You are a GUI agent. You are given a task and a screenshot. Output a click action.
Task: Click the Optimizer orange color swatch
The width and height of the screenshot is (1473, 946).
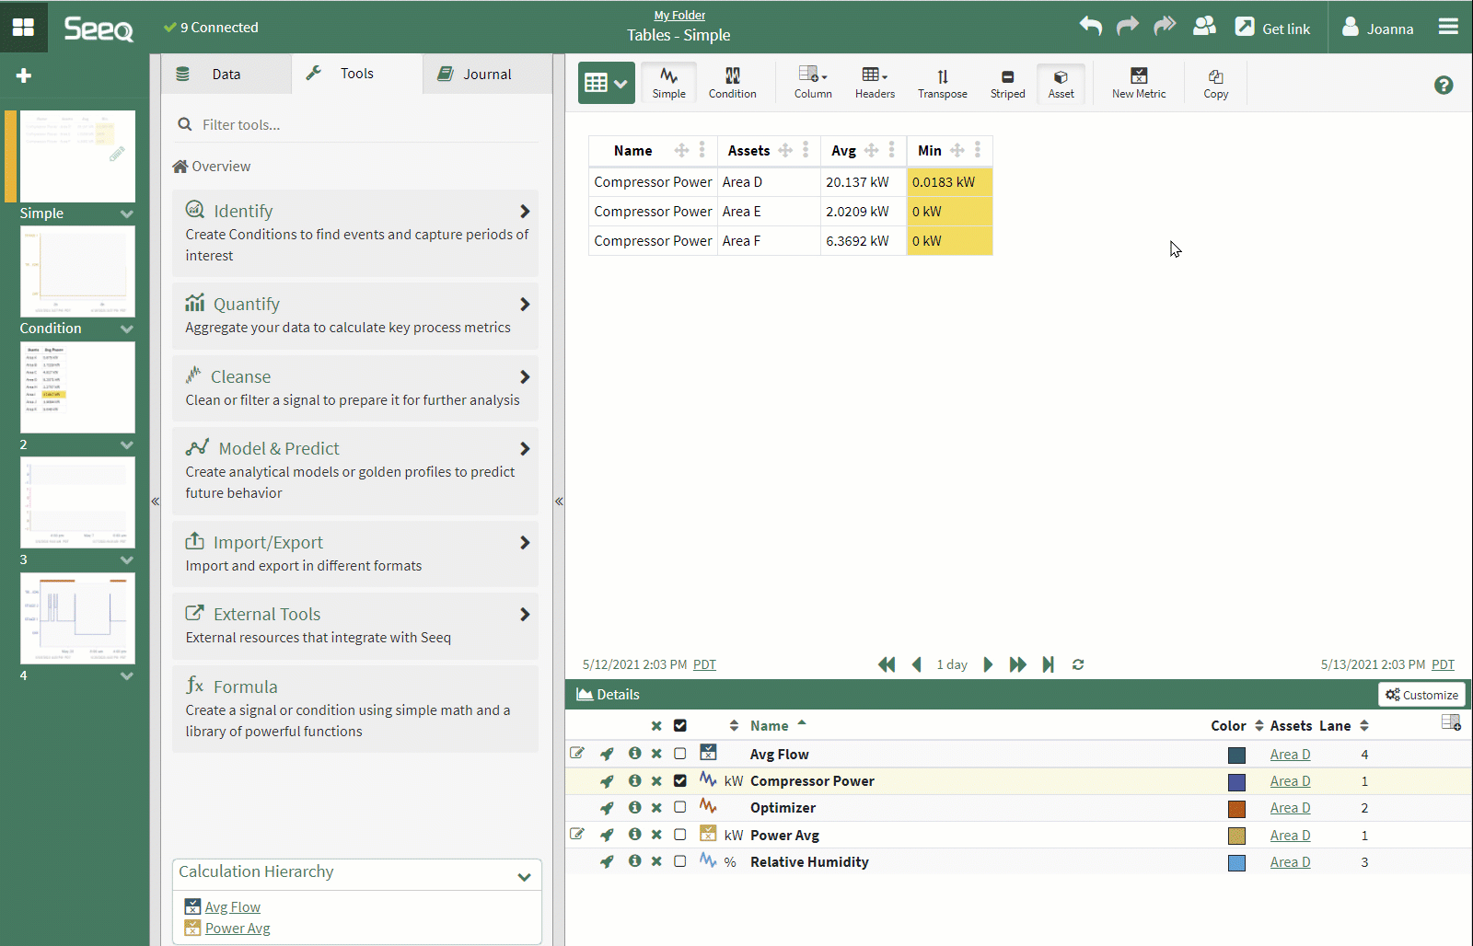pos(1236,808)
